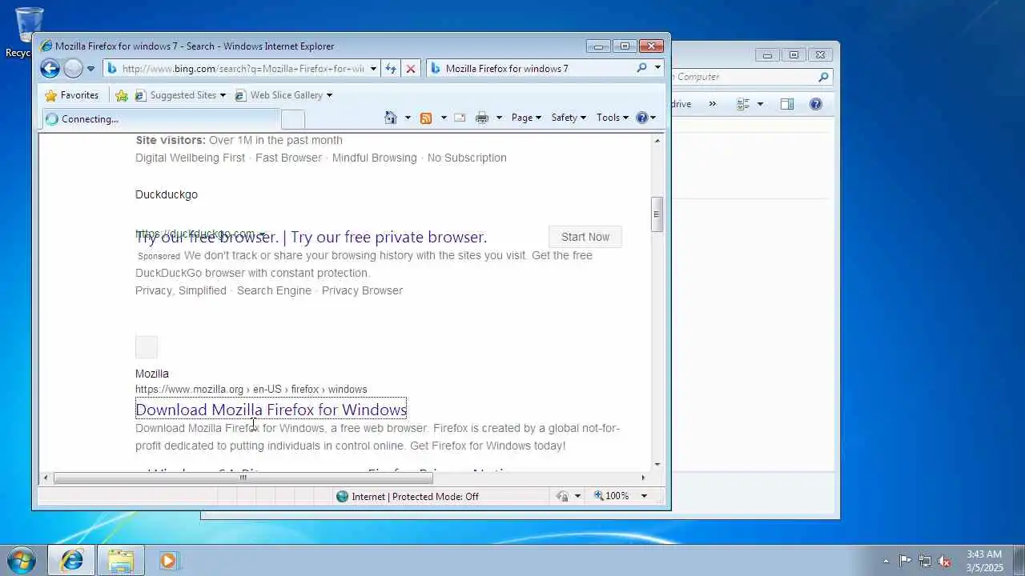
Task: Expand Explorer view options dropdown arrow
Action: click(x=760, y=104)
